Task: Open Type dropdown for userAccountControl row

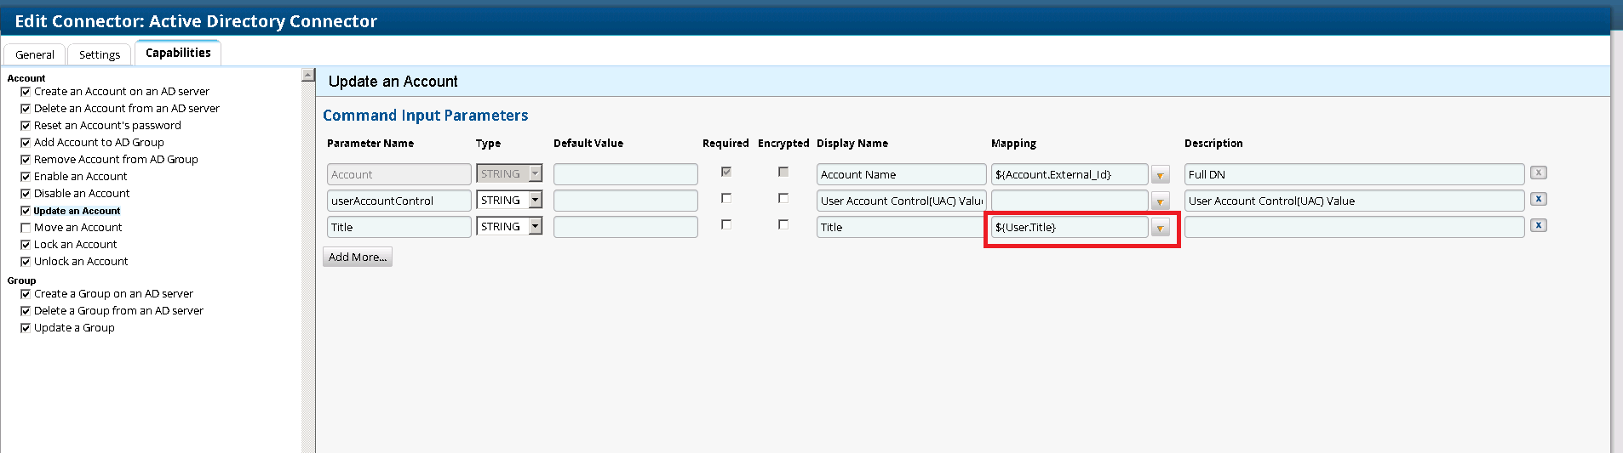Action: 509,200
